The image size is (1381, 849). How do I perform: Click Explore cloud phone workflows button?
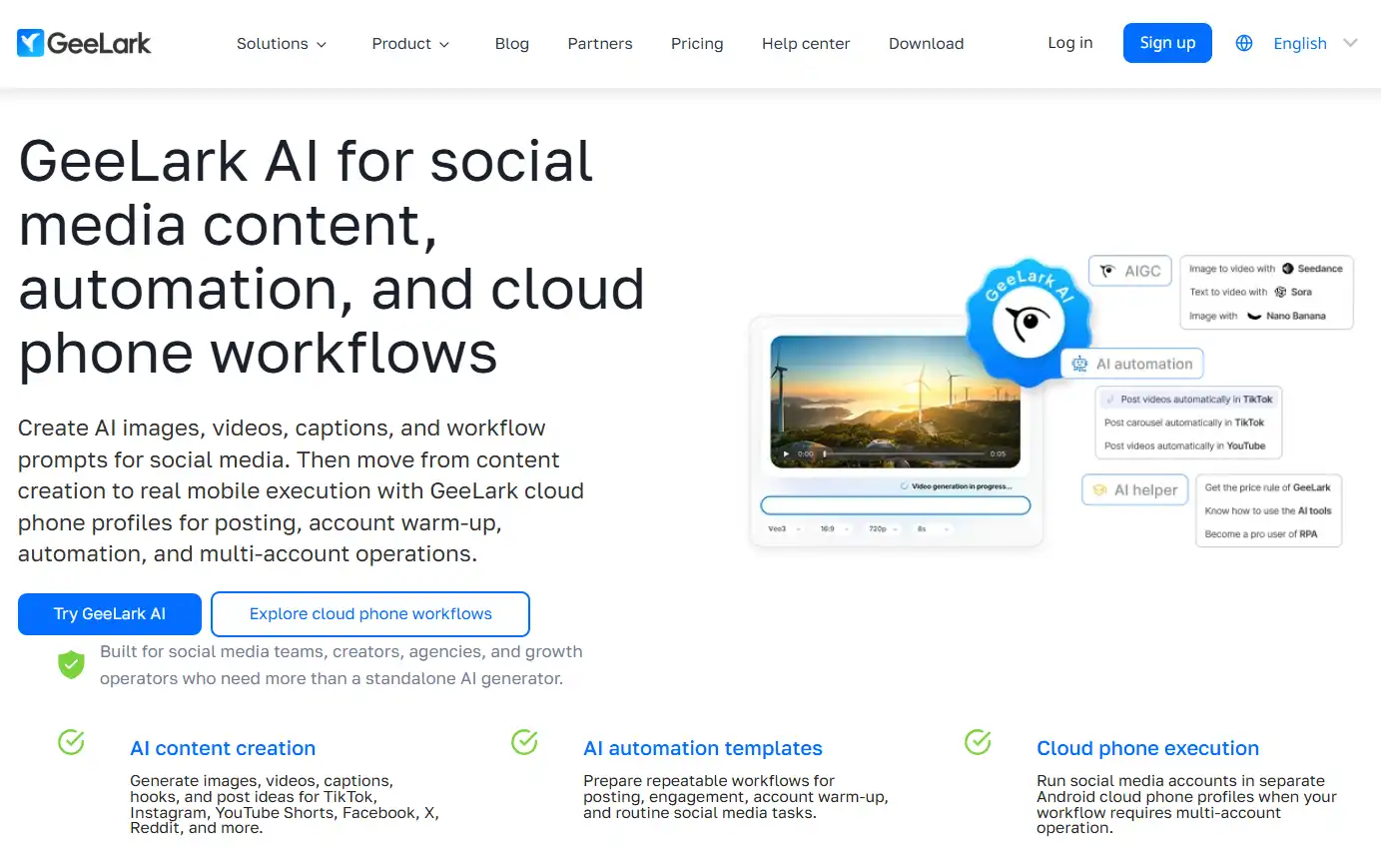pos(370,614)
